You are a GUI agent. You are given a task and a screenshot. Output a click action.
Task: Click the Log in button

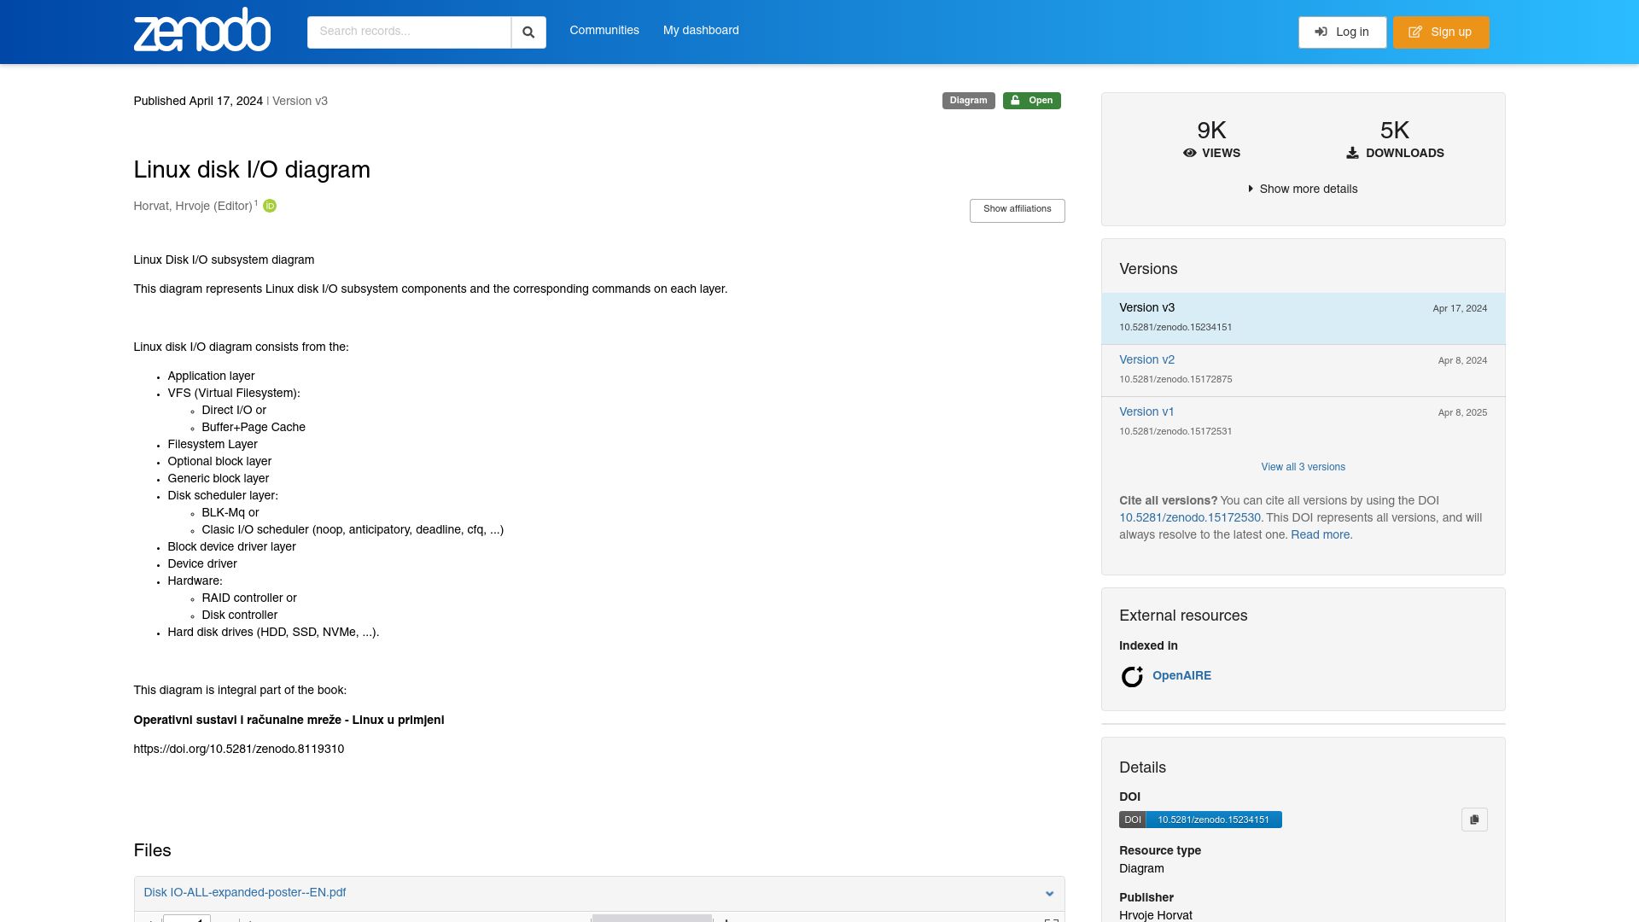point(1342,32)
